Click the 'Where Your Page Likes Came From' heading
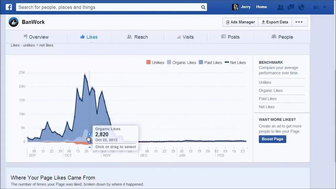Image resolution: width=336 pixels, height=189 pixels. pyautogui.click(x=53, y=178)
